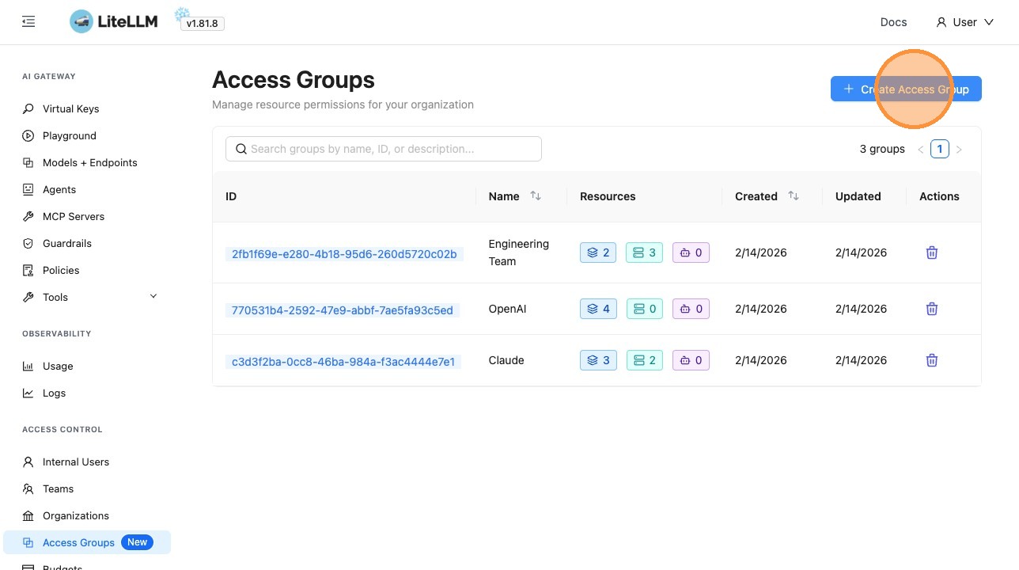This screenshot has height=570, width=1019.
Task: Open the Docs link
Action: pos(893,22)
